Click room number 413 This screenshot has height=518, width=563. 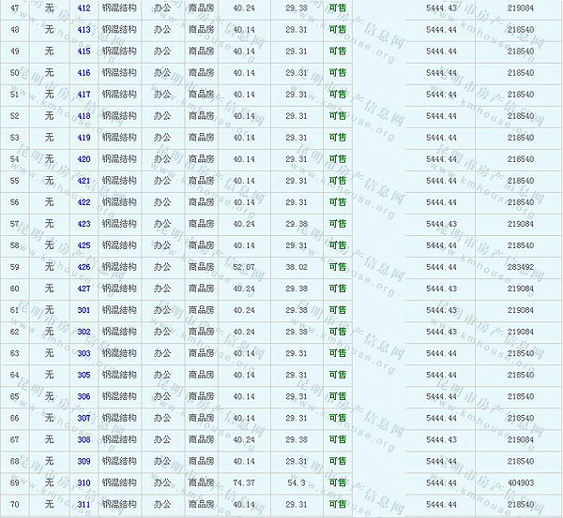[84, 29]
